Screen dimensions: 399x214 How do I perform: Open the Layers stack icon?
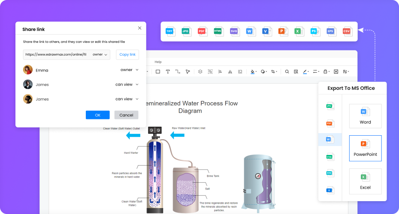199,71
